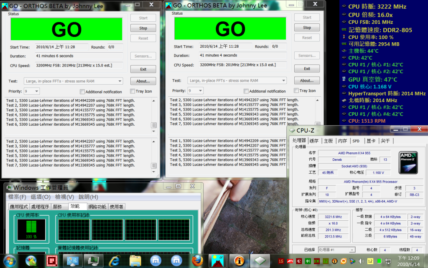
Task: Click the red 15 tray icon
Action: tap(281, 261)
